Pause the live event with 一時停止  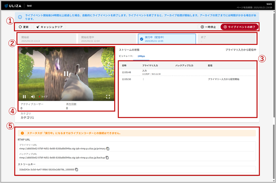click(208, 27)
